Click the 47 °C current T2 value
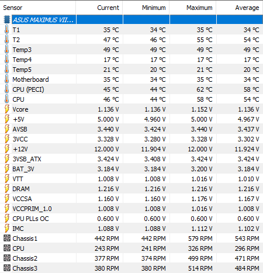This screenshot has height=273, width=263. [111, 40]
